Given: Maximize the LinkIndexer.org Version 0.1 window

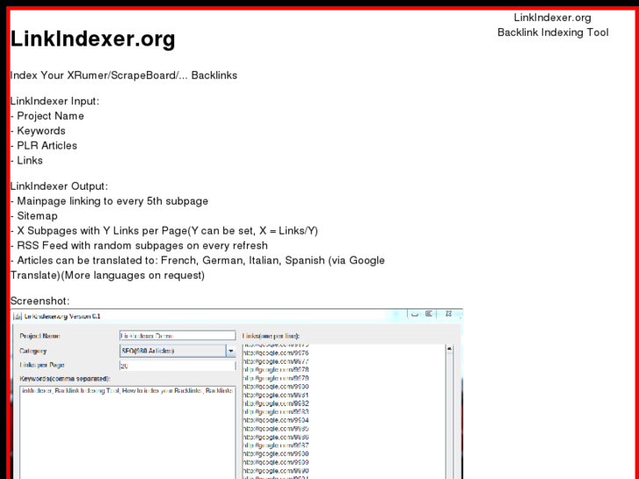Looking at the screenshot, I should [429, 314].
